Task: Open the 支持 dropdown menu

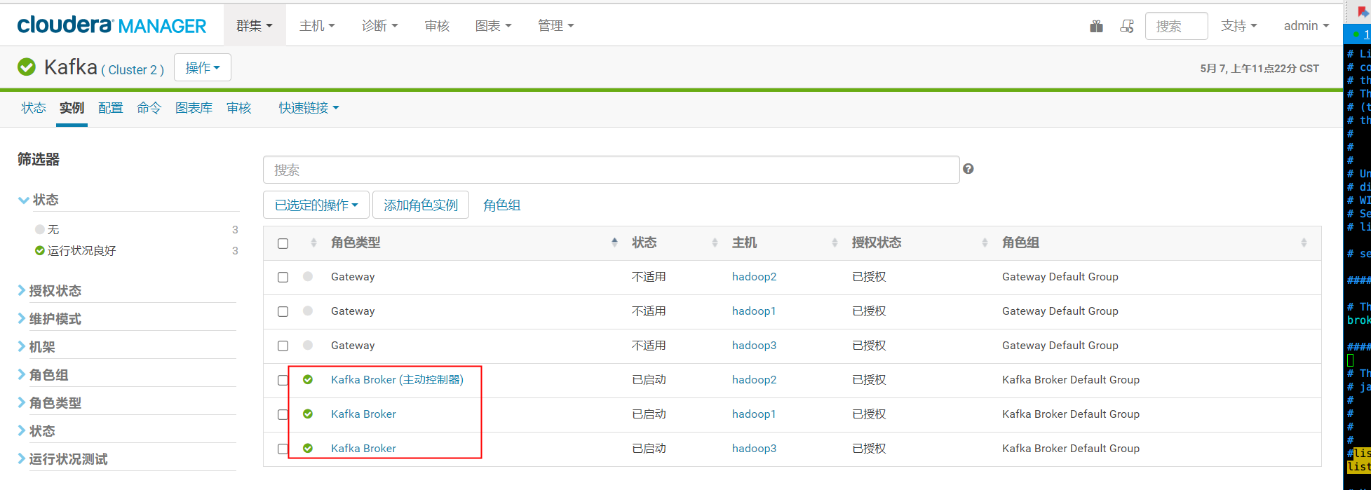Action: pos(1239,25)
